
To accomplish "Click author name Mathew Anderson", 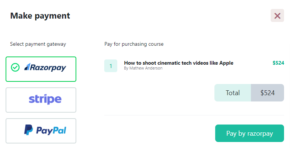I will point(143,68).
